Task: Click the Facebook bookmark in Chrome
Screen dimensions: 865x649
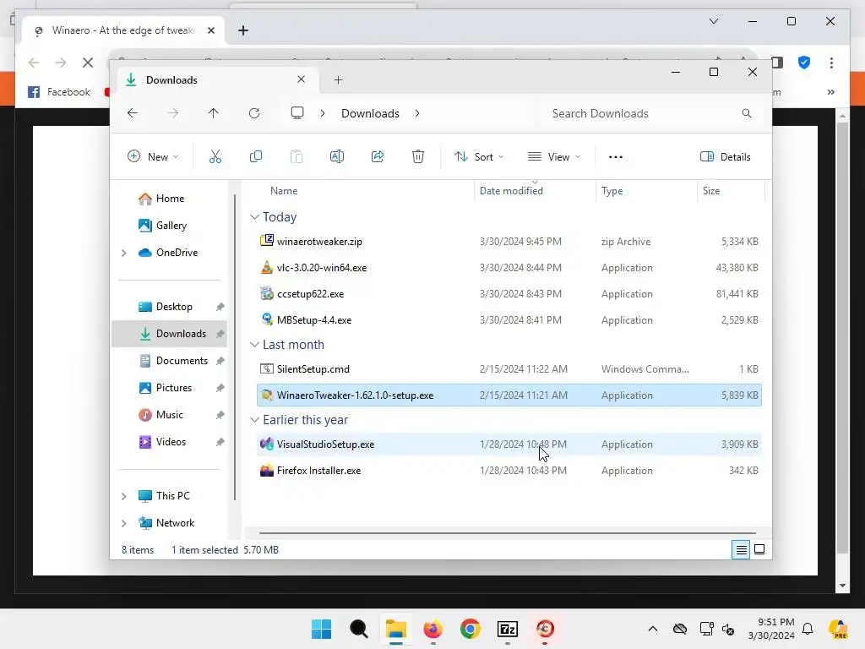Action: click(x=59, y=92)
